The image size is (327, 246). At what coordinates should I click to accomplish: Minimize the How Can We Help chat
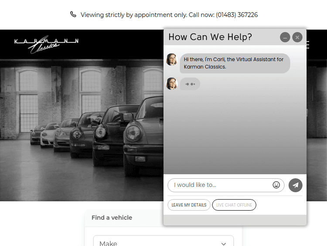click(285, 38)
